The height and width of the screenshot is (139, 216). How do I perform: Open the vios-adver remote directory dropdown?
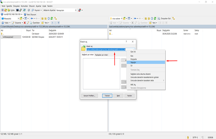122,19
